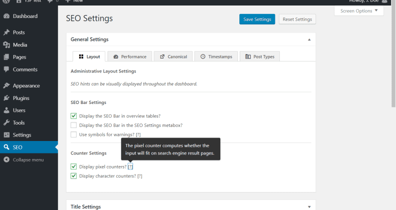This screenshot has width=396, height=210.
Task: Open Plugins in the sidebar menu
Action: coord(29,98)
